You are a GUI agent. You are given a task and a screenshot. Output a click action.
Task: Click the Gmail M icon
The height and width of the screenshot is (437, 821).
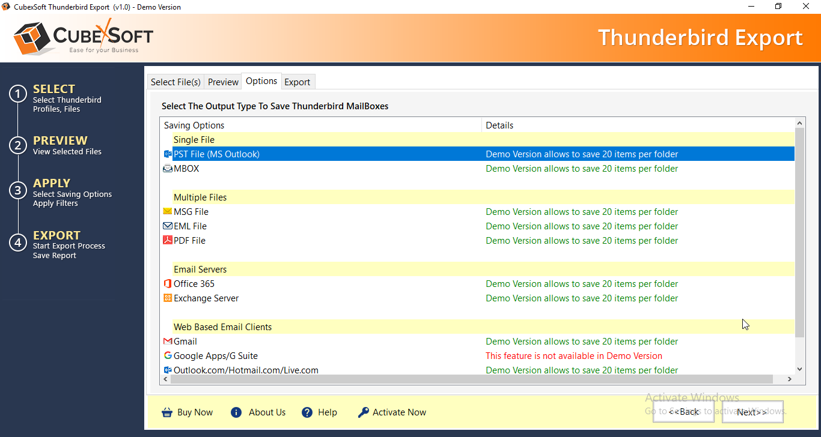[x=168, y=342]
